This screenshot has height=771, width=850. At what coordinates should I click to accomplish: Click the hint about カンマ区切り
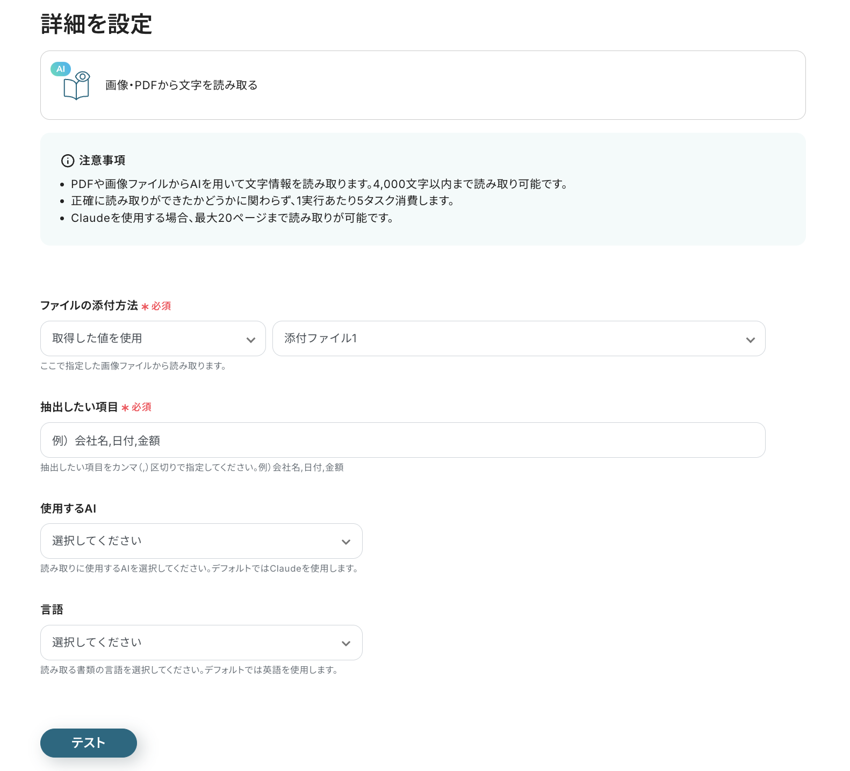click(x=192, y=467)
